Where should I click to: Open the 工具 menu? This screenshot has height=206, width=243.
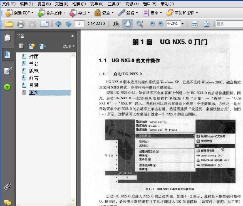click(x=114, y=4)
